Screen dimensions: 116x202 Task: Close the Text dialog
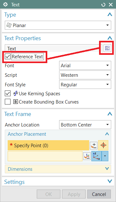click(x=111, y=5)
